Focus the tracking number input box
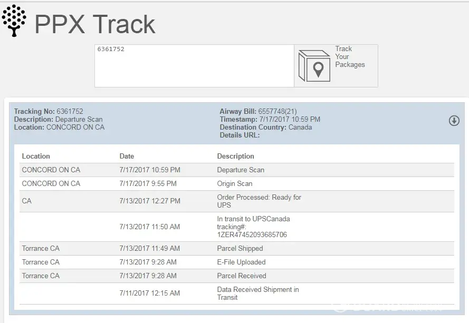 pos(194,66)
